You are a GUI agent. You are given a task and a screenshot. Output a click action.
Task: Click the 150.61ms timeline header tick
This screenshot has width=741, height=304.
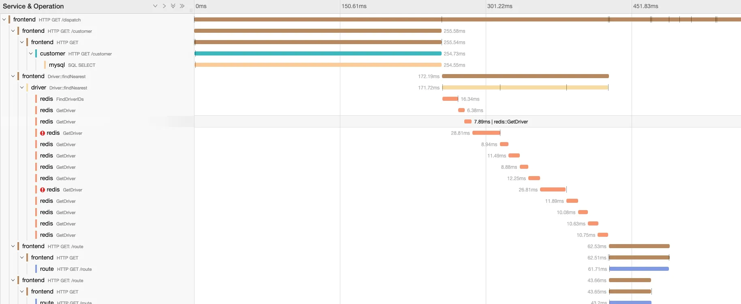coord(354,6)
